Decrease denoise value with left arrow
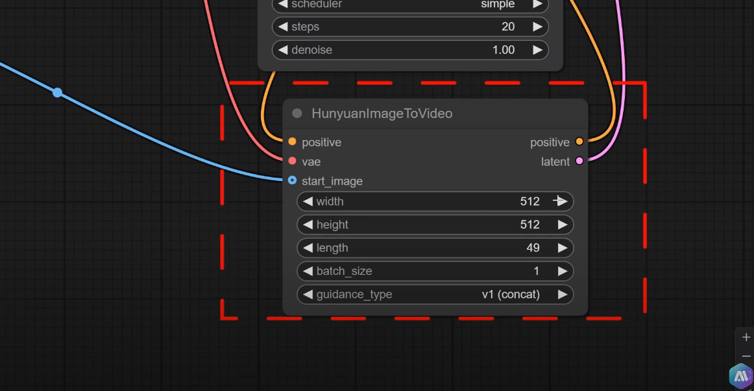This screenshot has height=391, width=754. pos(283,50)
